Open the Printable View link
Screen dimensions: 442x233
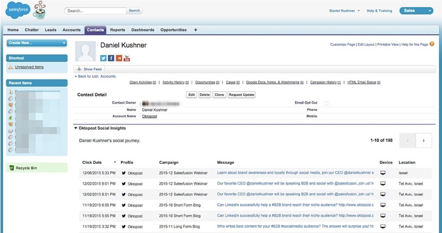(388, 44)
